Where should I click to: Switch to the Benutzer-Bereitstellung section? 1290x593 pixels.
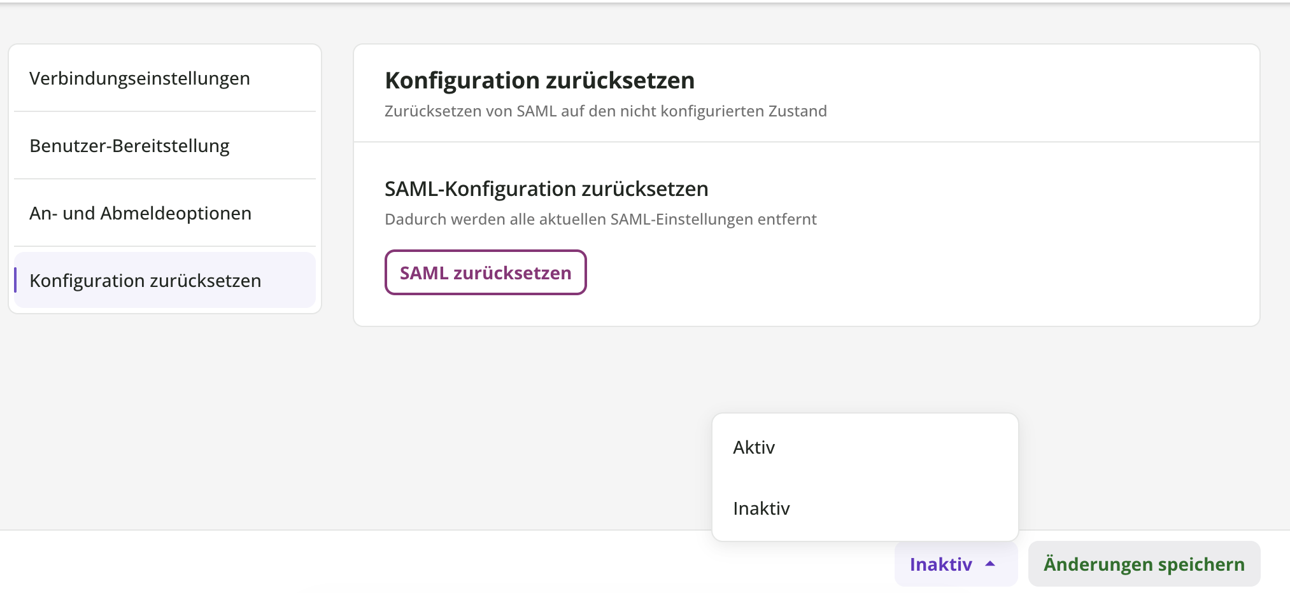pos(129,146)
